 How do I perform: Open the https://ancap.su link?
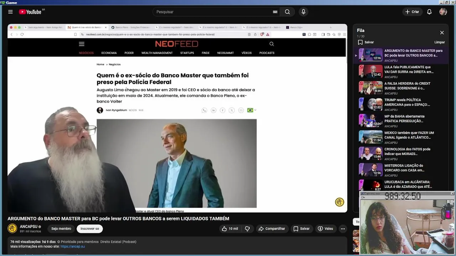tap(73, 246)
